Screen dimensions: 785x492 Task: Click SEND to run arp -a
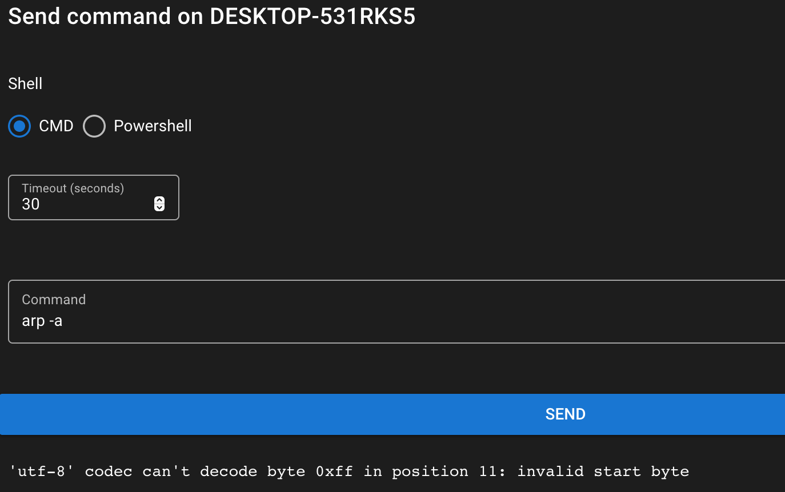point(565,414)
